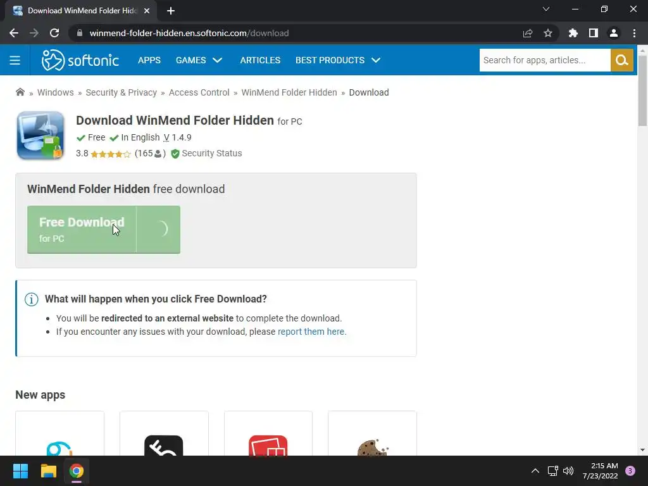Click the network icon in system tray
Image resolution: width=648 pixels, height=486 pixels.
click(x=552, y=471)
